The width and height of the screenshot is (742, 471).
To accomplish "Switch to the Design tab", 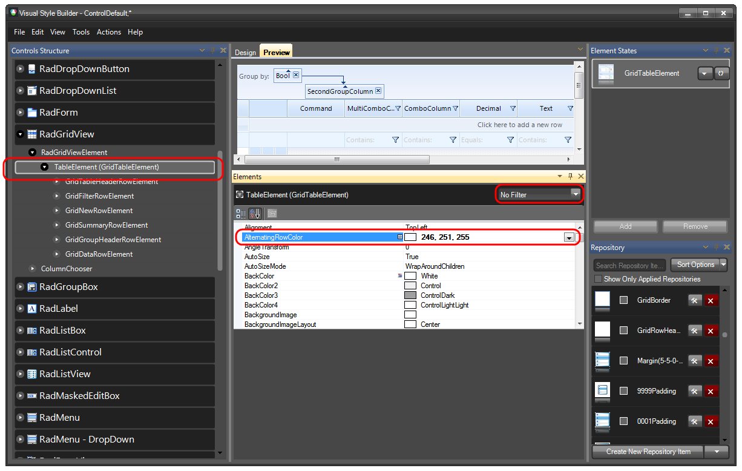I will point(245,53).
